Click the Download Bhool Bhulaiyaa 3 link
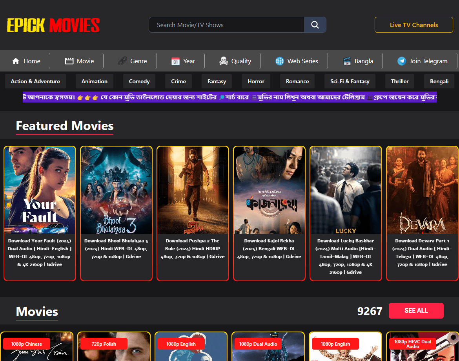Viewport: 459px width, 361px height. tap(116, 249)
